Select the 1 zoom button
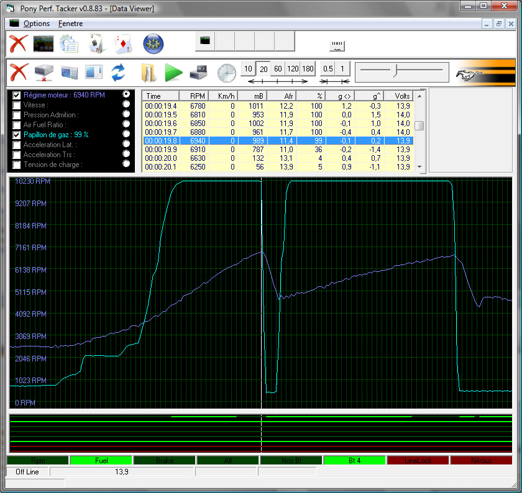This screenshot has width=522, height=493. [342, 69]
